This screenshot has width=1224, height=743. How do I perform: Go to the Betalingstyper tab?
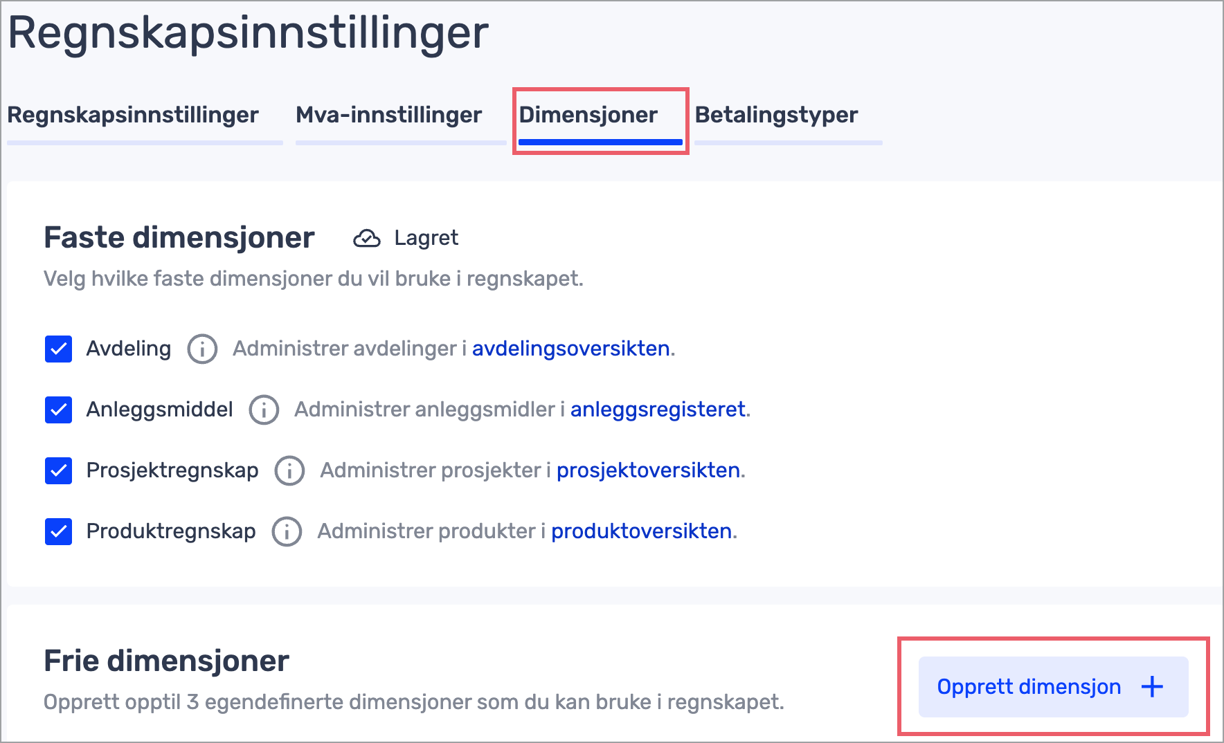click(x=776, y=115)
